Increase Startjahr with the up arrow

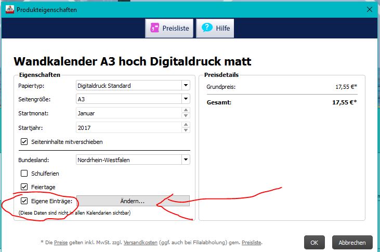pyautogui.click(x=186, y=125)
